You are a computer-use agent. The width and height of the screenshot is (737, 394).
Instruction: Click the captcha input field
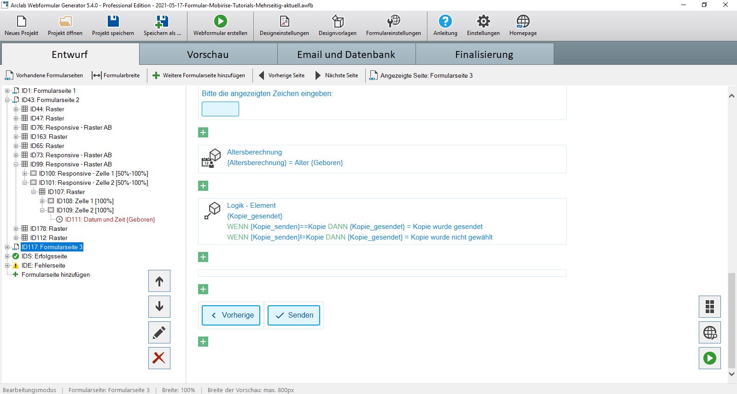[x=220, y=109]
